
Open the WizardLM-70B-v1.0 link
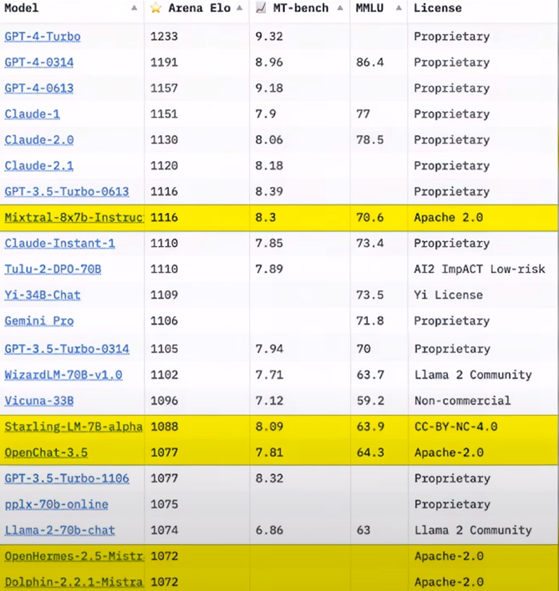[64, 375]
